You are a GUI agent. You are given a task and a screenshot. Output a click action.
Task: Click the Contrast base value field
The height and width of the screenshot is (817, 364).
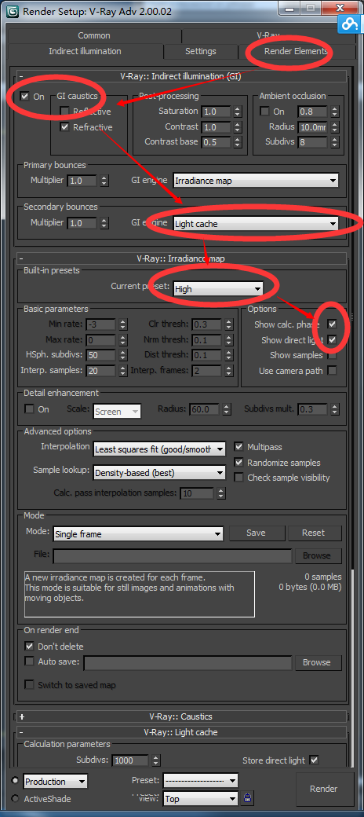(217, 141)
